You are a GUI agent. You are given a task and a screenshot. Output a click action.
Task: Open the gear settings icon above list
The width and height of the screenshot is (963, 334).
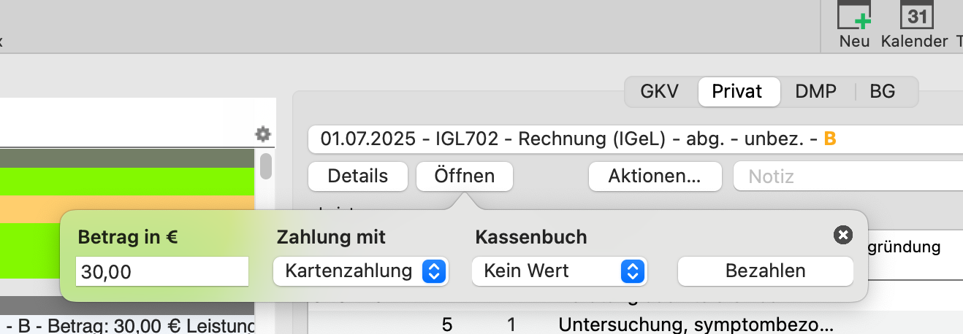click(263, 134)
